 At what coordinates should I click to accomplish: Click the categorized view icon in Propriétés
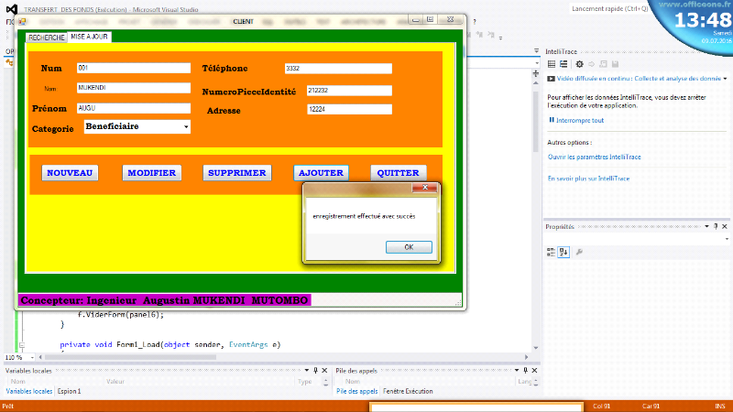click(552, 252)
